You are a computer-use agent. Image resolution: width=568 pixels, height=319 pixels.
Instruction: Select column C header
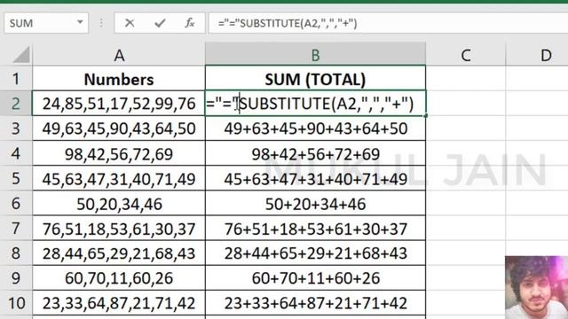(x=465, y=55)
